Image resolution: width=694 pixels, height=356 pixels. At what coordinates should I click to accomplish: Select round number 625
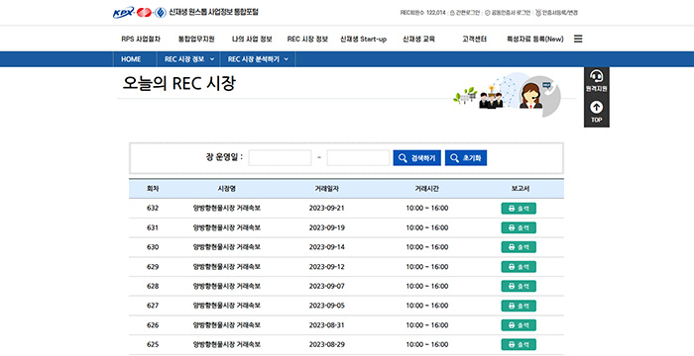(x=153, y=344)
